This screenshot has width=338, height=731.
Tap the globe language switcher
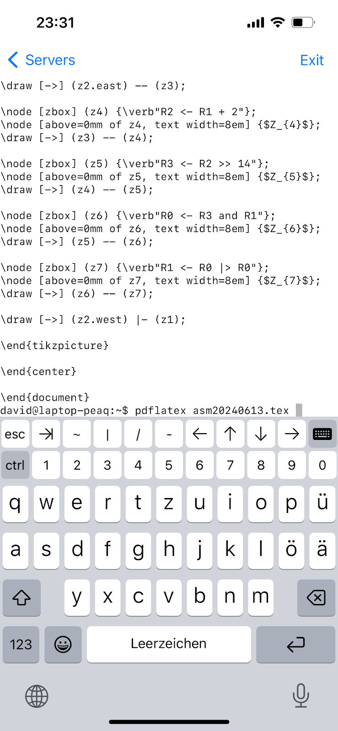[x=37, y=696]
